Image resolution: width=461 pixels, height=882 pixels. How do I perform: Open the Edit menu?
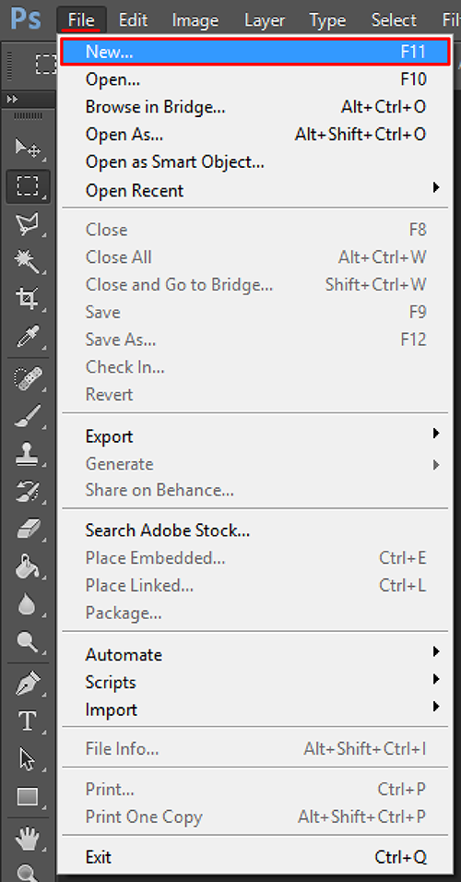pos(133,20)
